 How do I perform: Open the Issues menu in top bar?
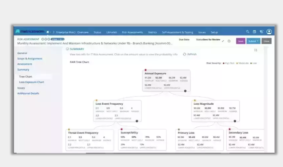tap(202, 32)
